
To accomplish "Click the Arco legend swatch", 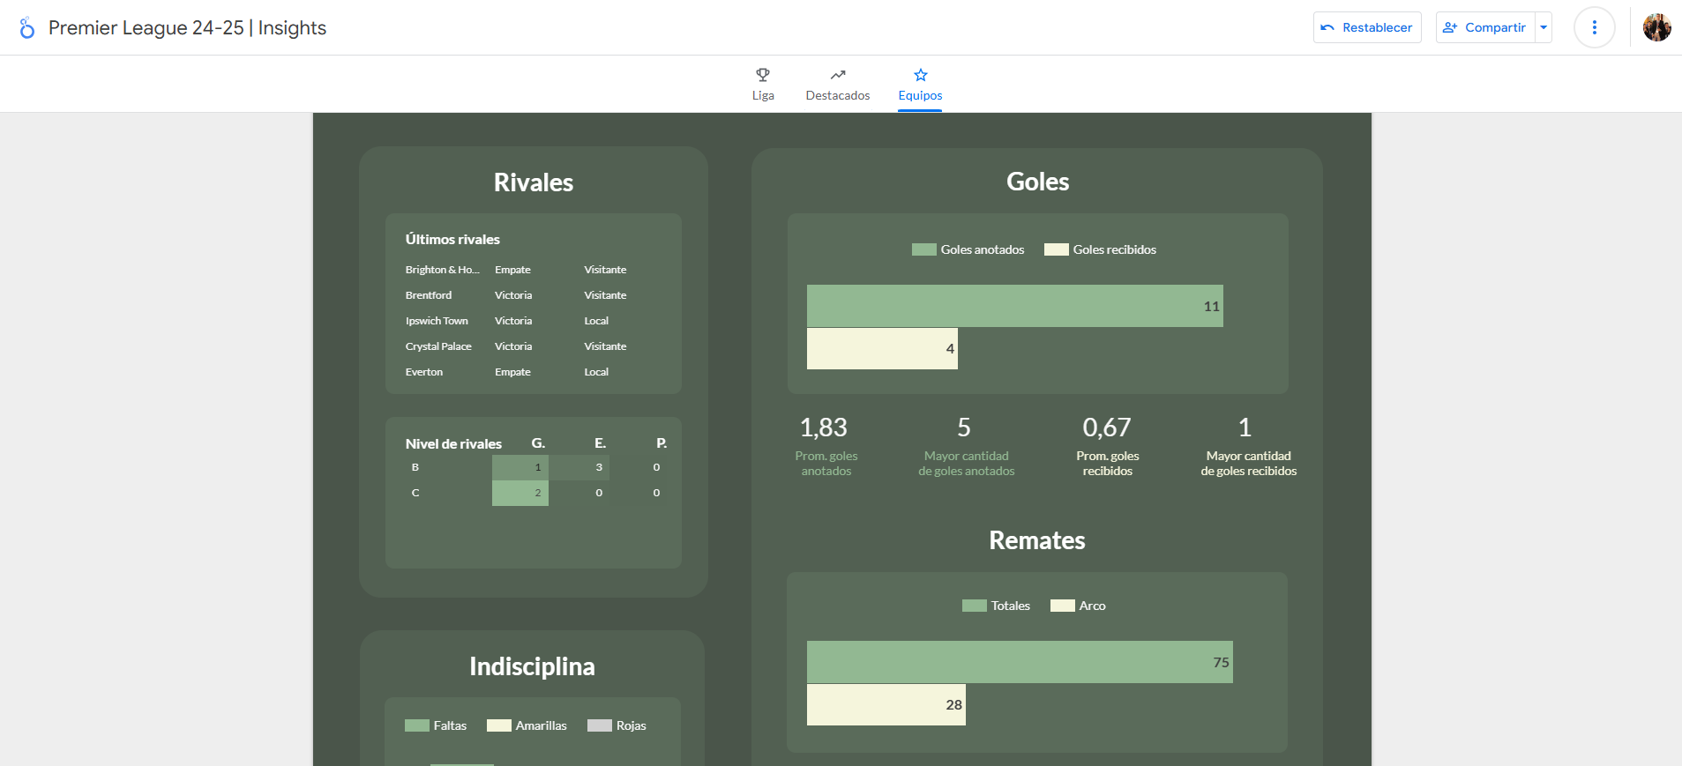I will pyautogui.click(x=1062, y=606).
